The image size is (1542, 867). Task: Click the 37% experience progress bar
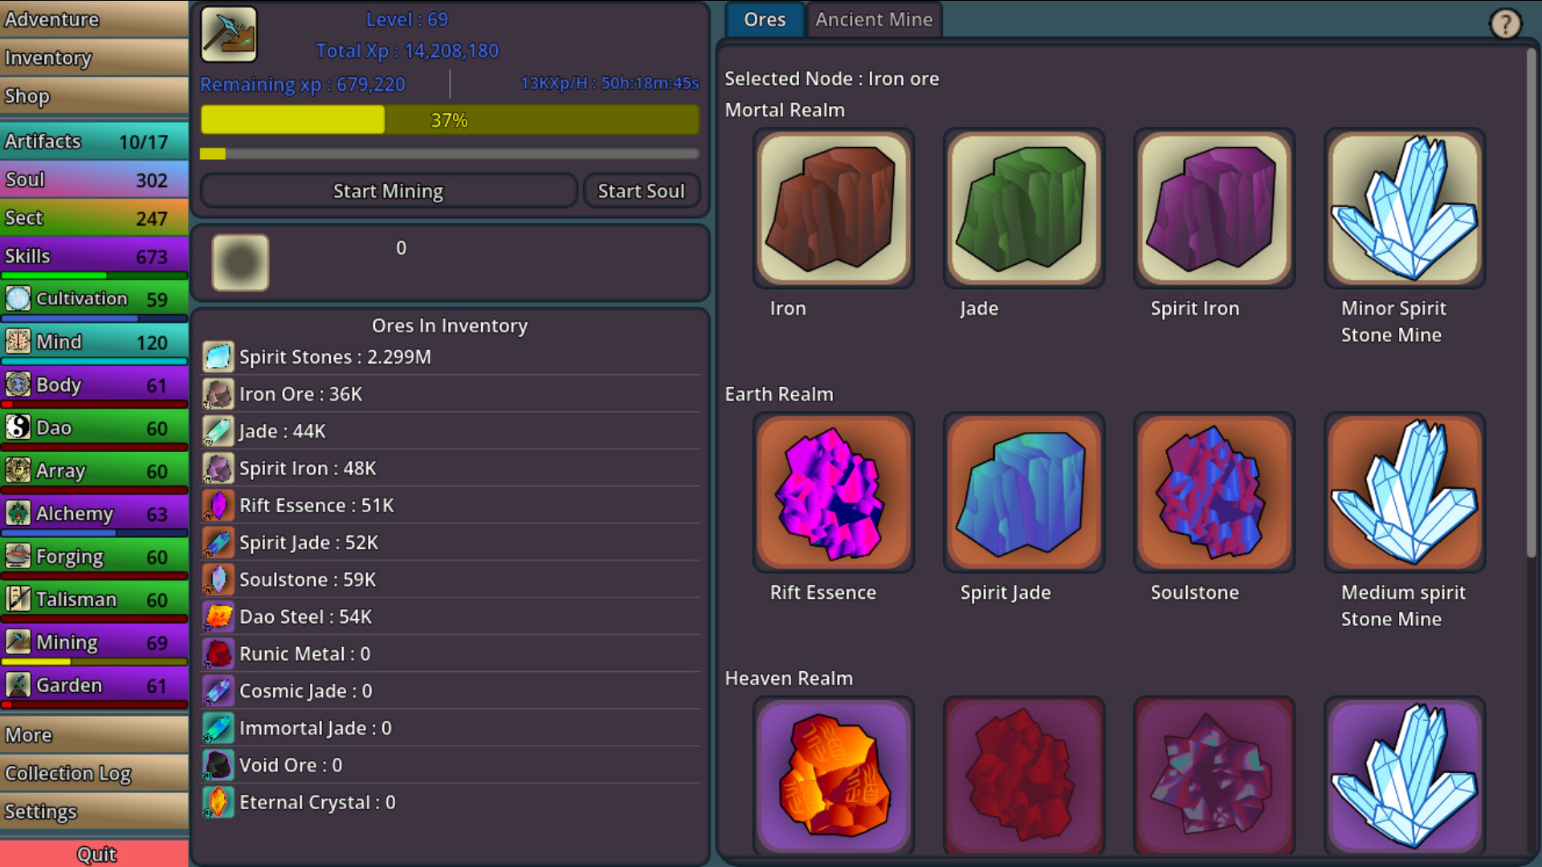click(450, 120)
